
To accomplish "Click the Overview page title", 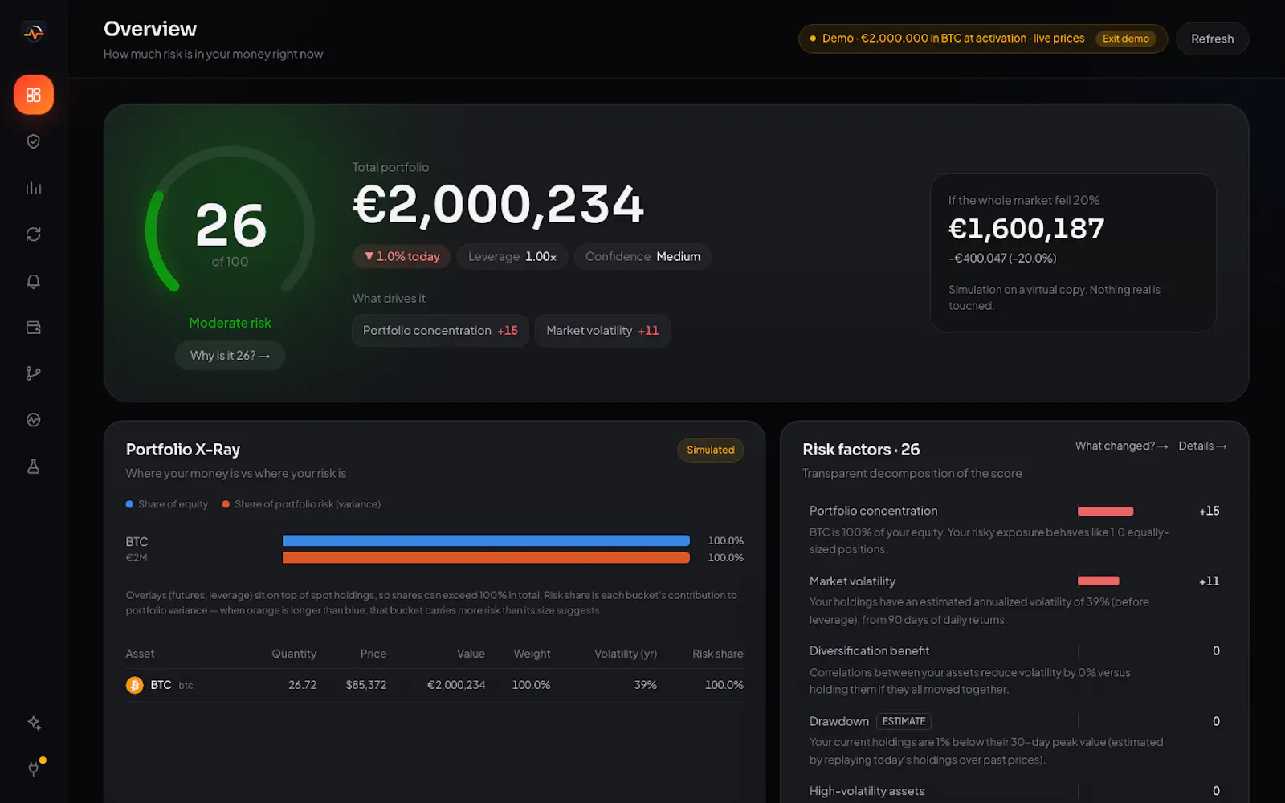I will pos(150,29).
